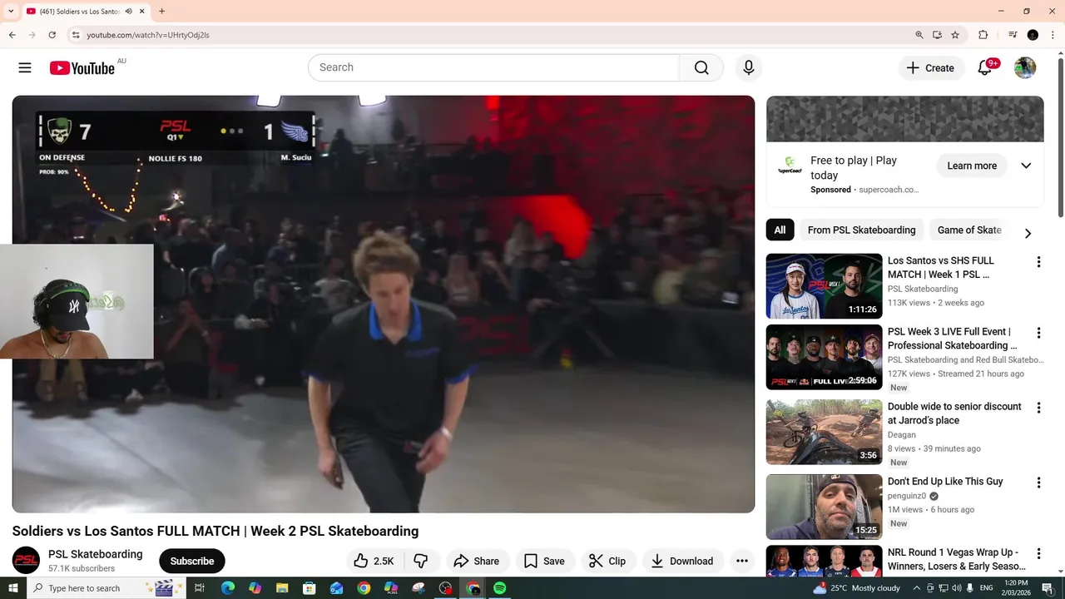This screenshot has width=1065, height=599.
Task: Subscribe to PSL Skateboarding
Action: [x=192, y=561]
